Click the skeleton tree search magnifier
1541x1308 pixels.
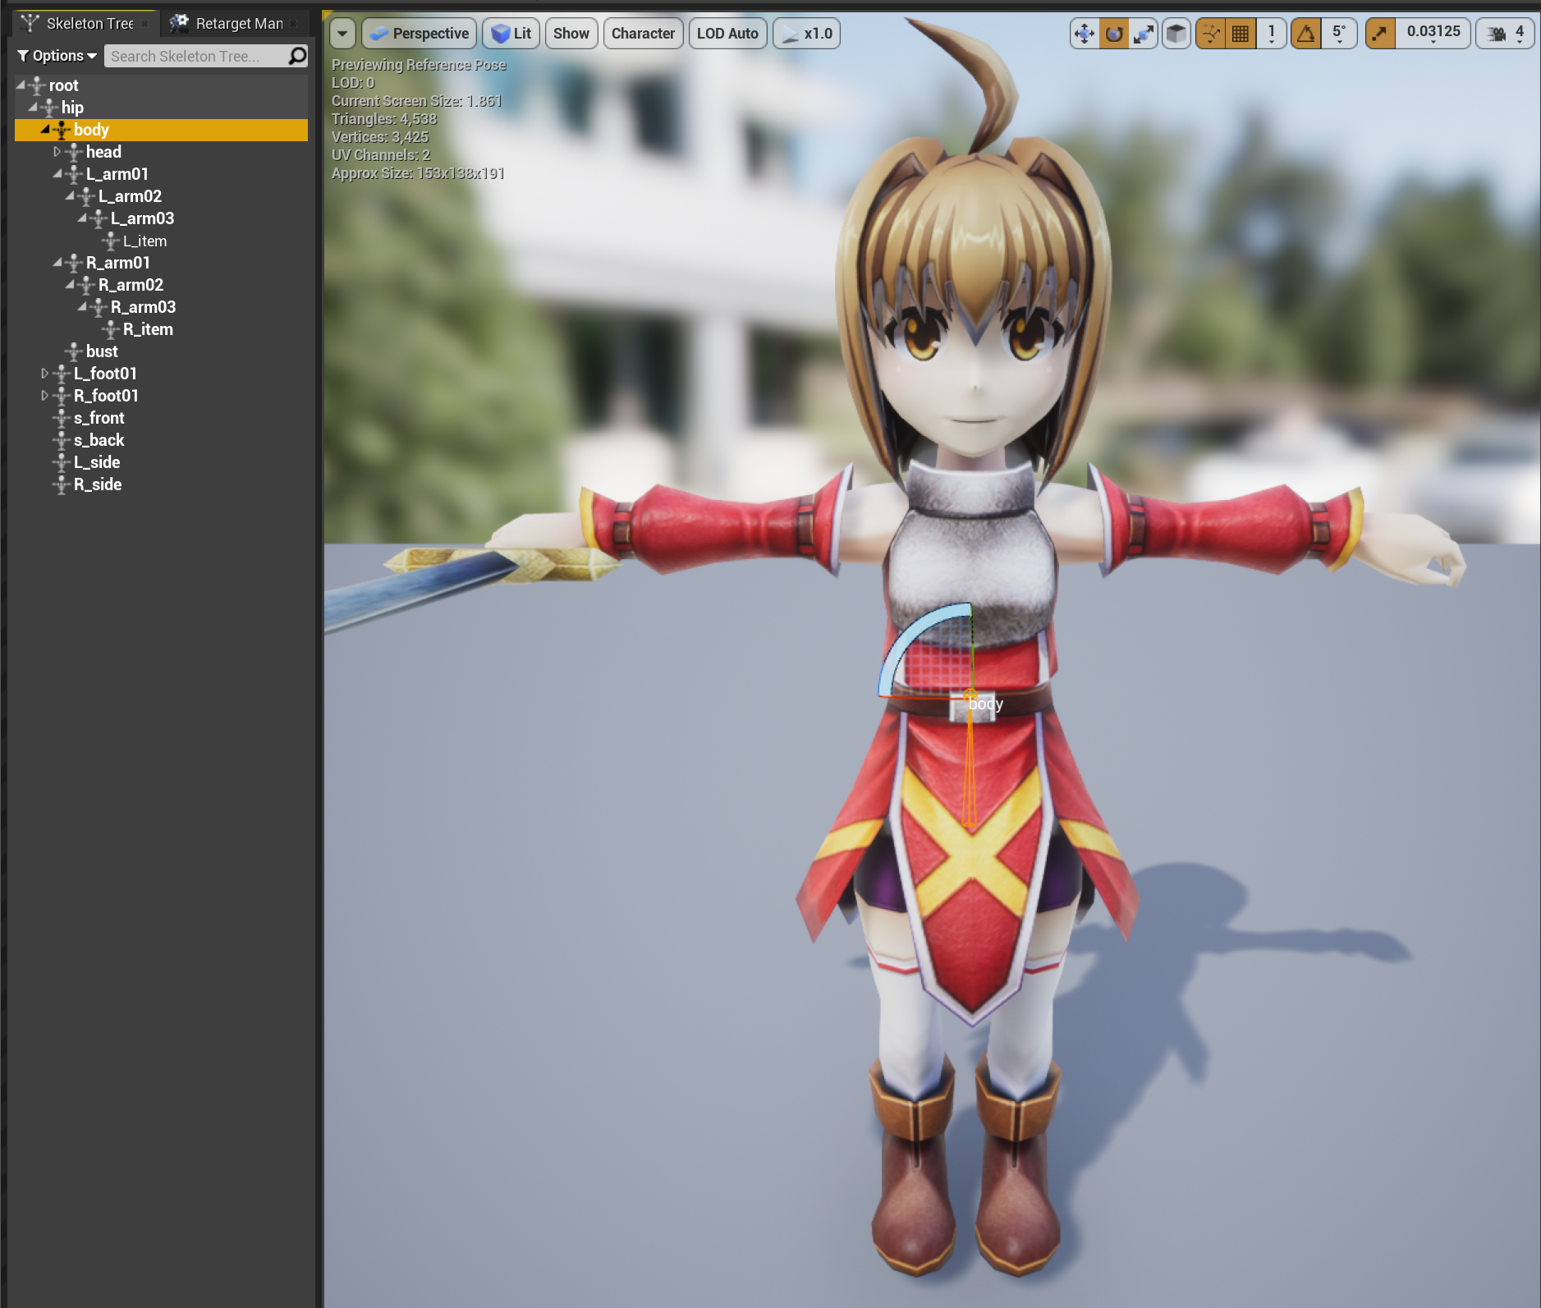point(297,56)
